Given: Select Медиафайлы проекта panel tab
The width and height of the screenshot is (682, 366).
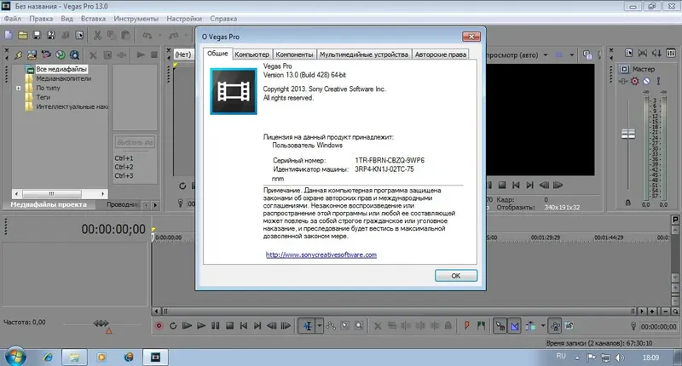Looking at the screenshot, I should 49,204.
